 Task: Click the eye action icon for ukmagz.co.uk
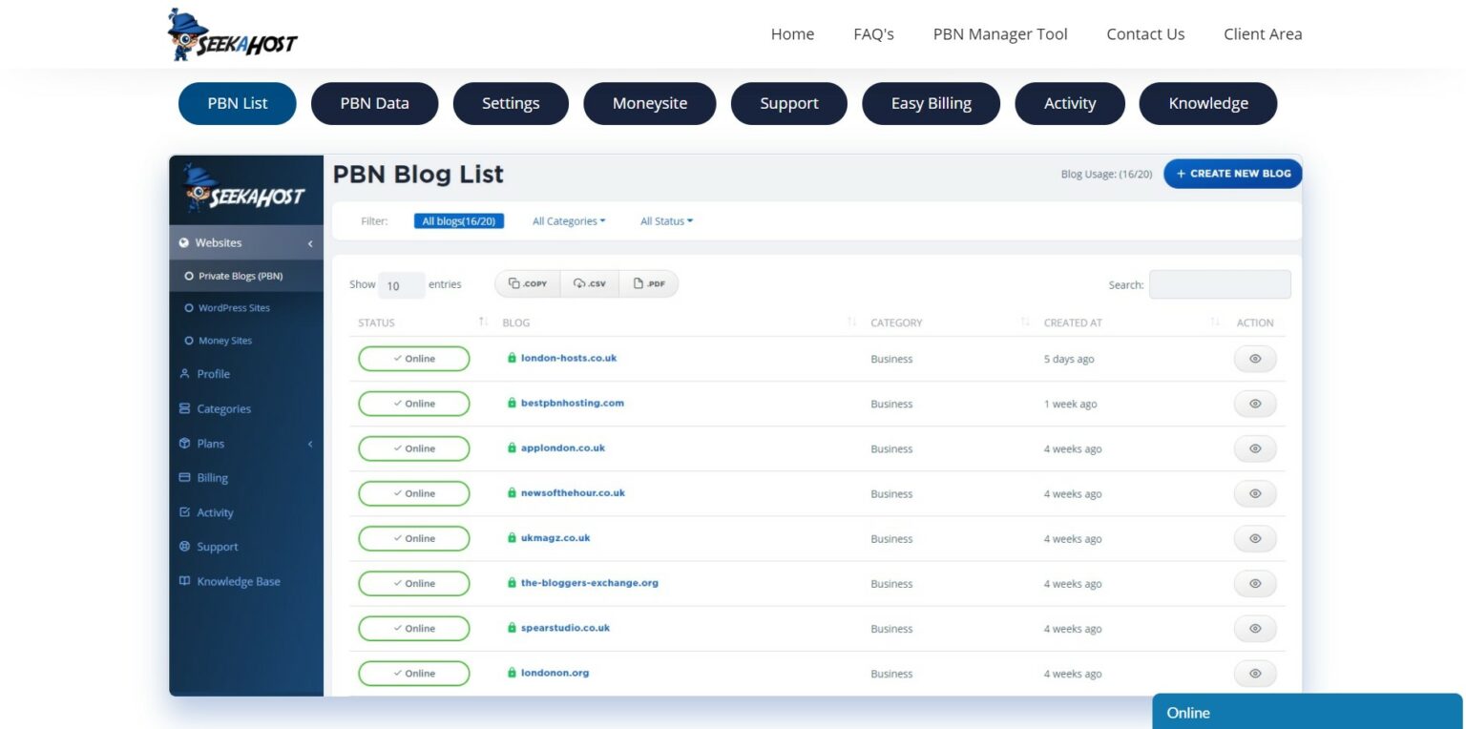click(1254, 538)
